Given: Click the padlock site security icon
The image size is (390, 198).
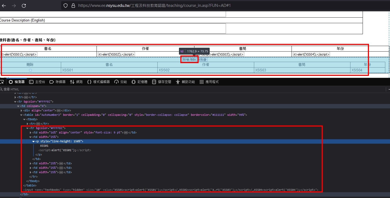Looking at the screenshot, I should pyautogui.click(x=73, y=6).
